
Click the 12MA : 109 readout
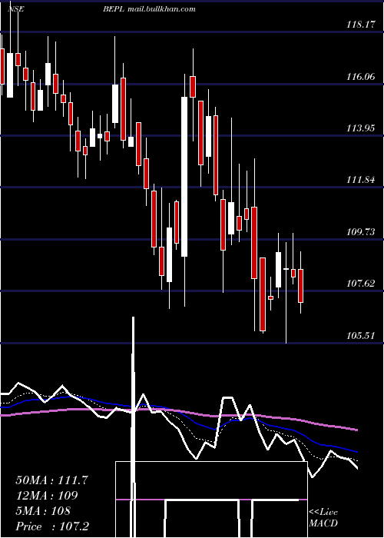47,496
